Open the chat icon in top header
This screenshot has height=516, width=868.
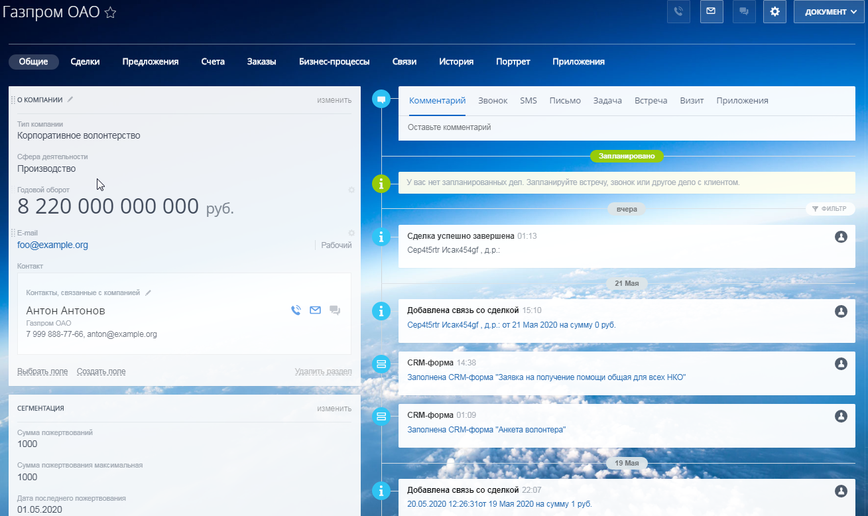pyautogui.click(x=744, y=12)
